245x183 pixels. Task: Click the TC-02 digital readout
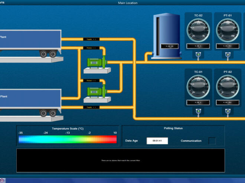[198, 46]
